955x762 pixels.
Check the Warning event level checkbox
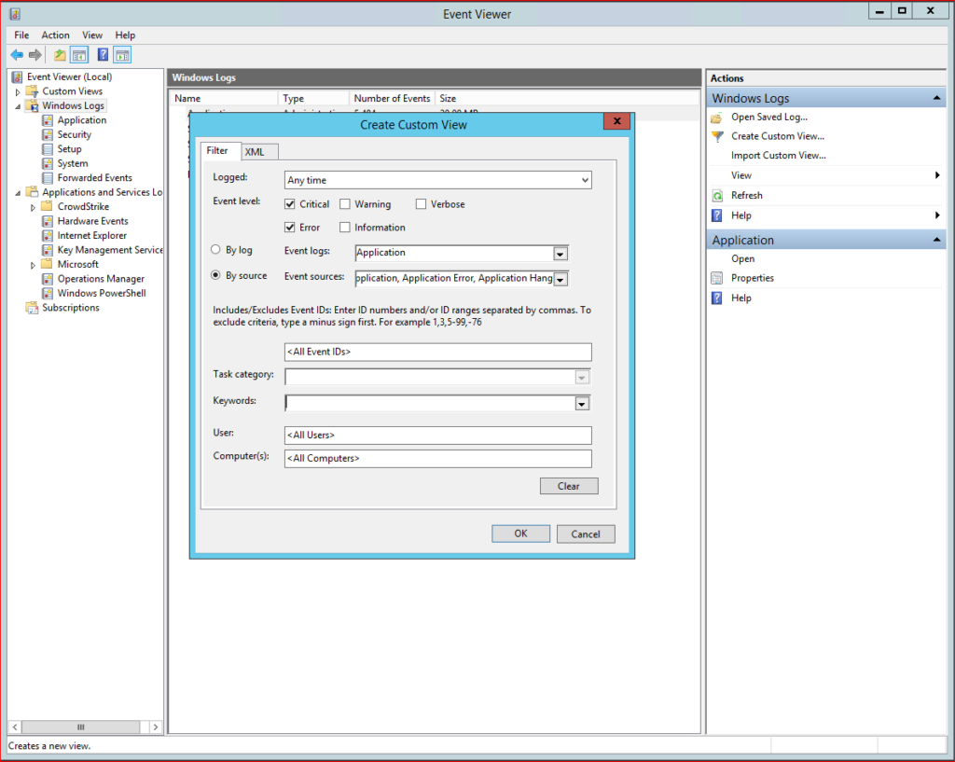345,204
